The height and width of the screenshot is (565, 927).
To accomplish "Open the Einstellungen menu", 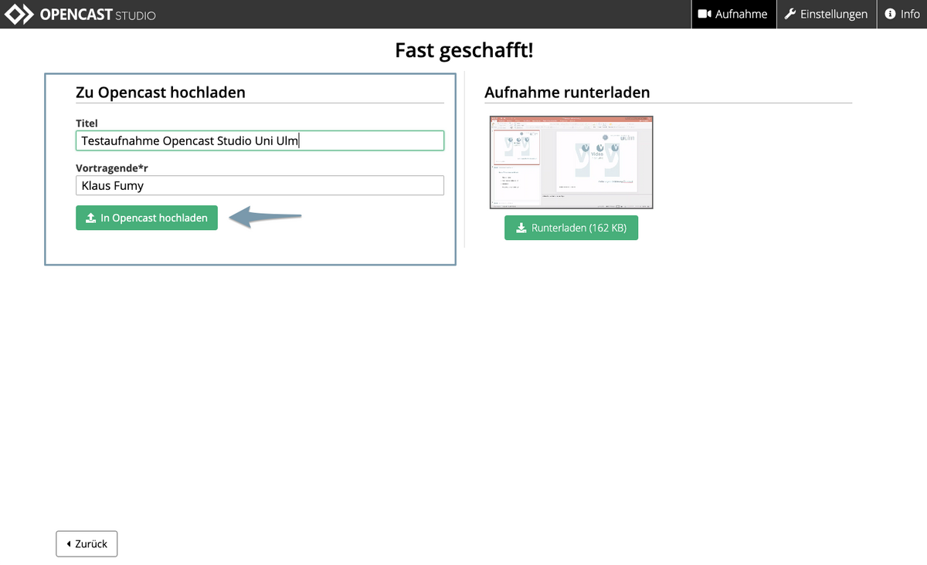I will pyautogui.click(x=826, y=14).
